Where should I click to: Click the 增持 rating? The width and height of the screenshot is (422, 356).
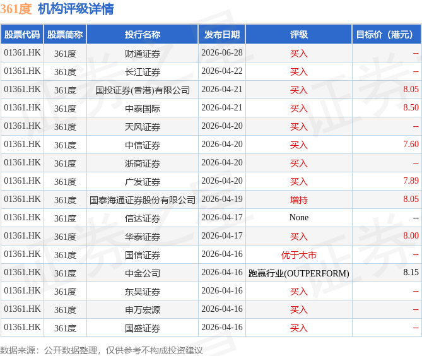(299, 200)
